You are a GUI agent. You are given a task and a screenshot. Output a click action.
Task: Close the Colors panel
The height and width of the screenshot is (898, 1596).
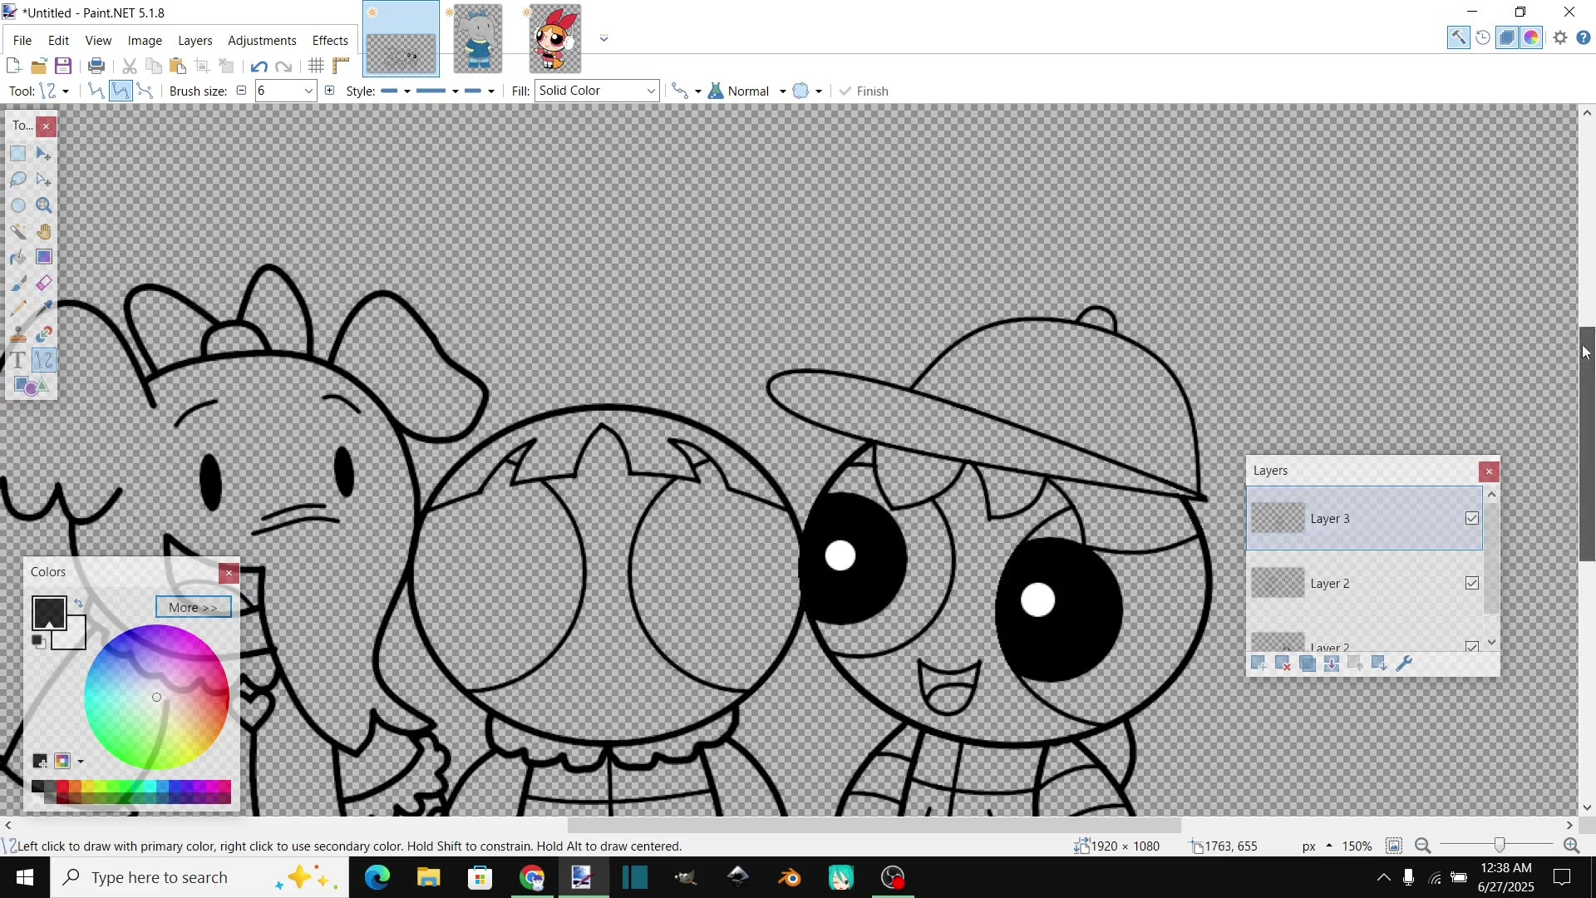coord(229,573)
